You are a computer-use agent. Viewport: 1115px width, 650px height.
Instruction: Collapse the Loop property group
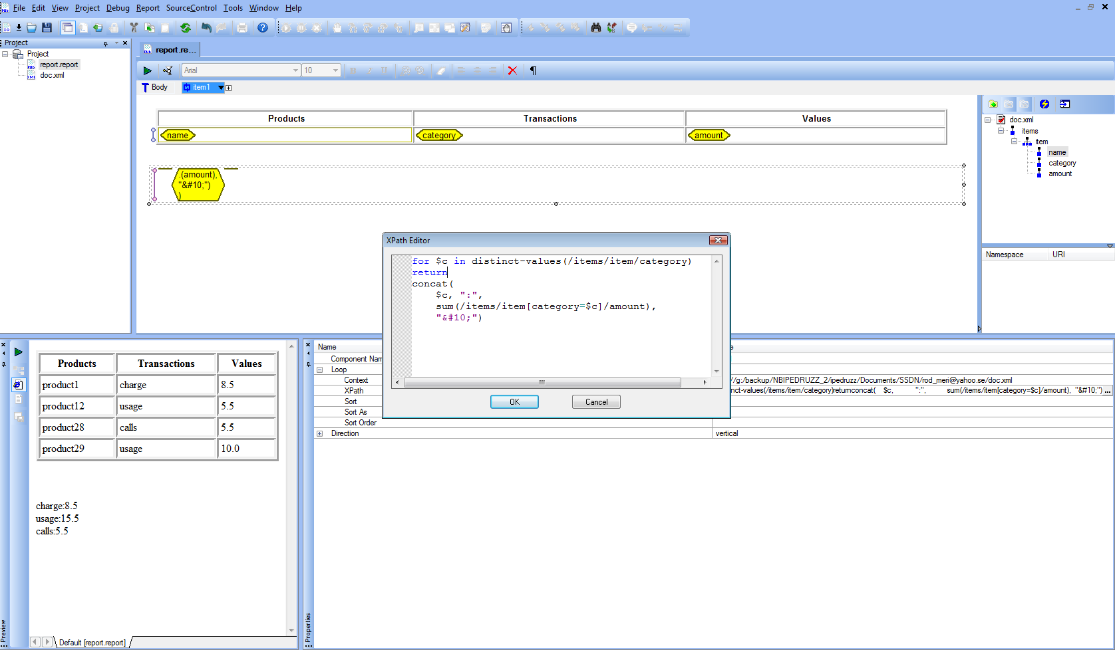(320, 370)
